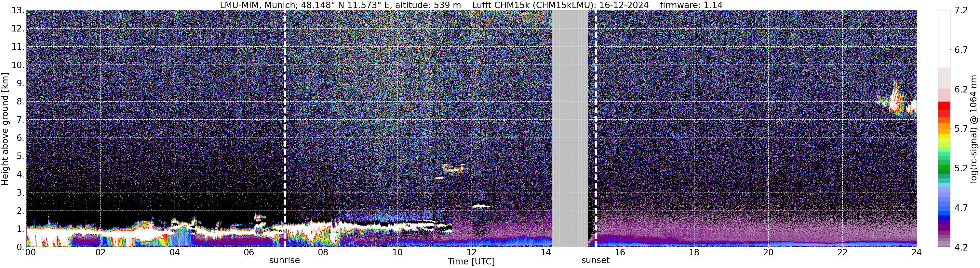This screenshot has width=980, height=268.
Task: Click the colorbar tick label '5.2'
Action: (961, 168)
